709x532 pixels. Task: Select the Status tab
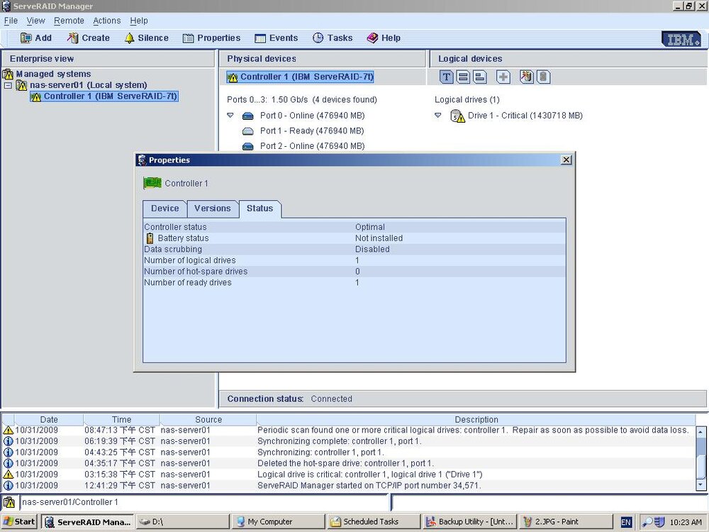259,209
